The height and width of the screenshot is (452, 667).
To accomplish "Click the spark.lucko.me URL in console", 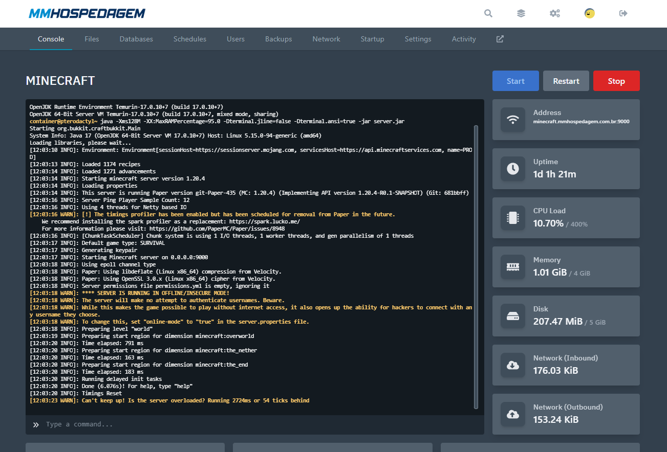I will pos(265,221).
